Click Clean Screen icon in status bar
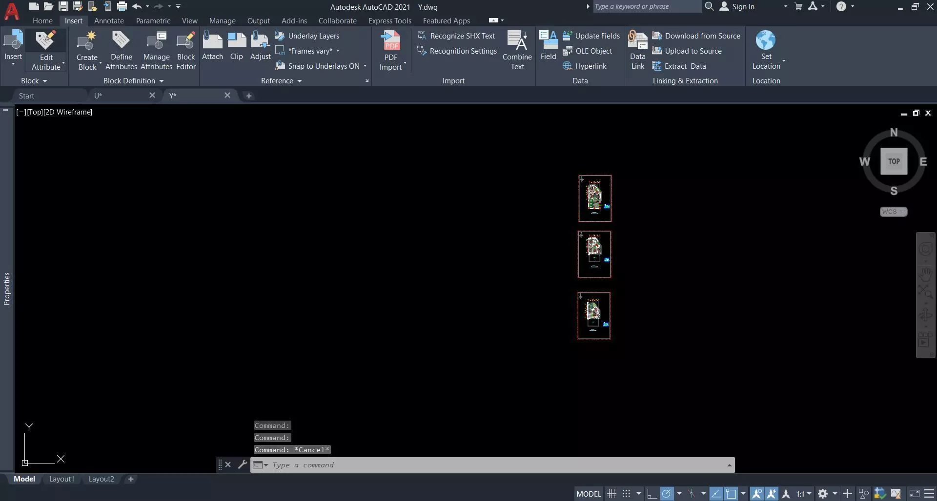The width and height of the screenshot is (937, 501). pyautogui.click(x=914, y=494)
